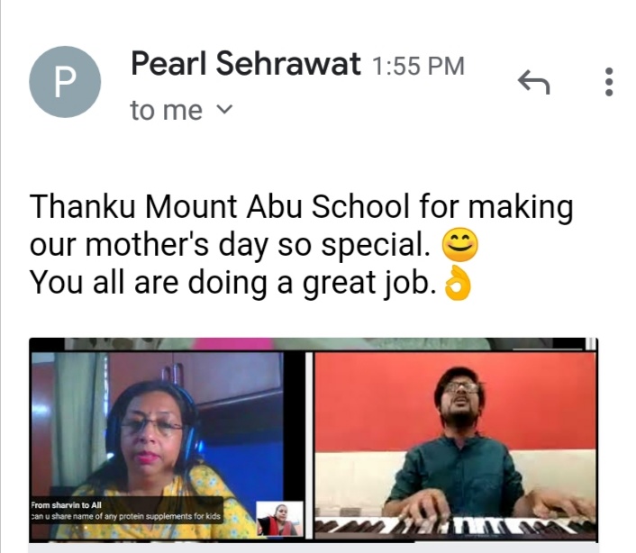Open the attached video call screenshot
Screen dimensions: 636x553
coord(313,440)
